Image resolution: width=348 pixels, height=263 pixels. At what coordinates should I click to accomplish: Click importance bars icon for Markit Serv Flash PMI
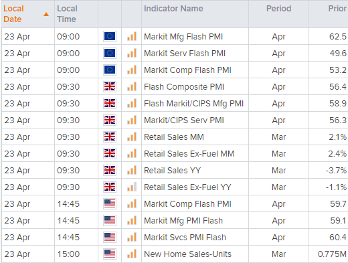[x=132, y=53]
